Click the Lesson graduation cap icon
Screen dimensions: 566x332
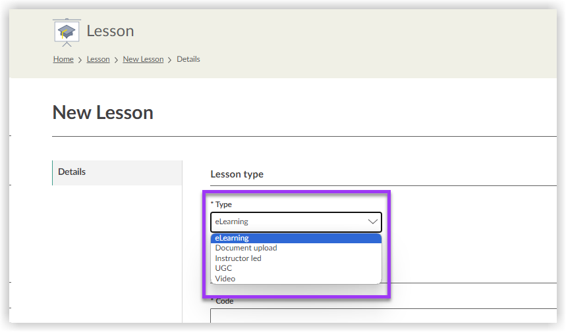tap(67, 32)
